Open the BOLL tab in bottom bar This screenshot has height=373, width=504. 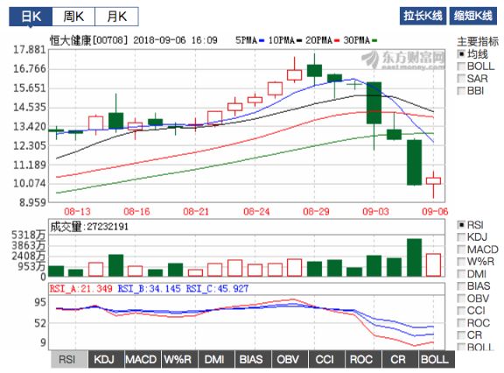coord(436,359)
